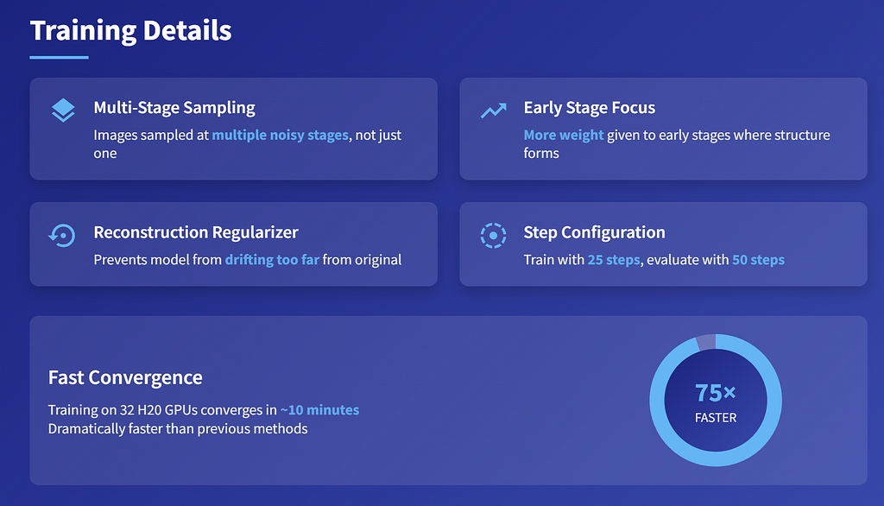Click the '~10 minutes' highlighted text
The height and width of the screenshot is (506, 884).
pyautogui.click(x=319, y=410)
